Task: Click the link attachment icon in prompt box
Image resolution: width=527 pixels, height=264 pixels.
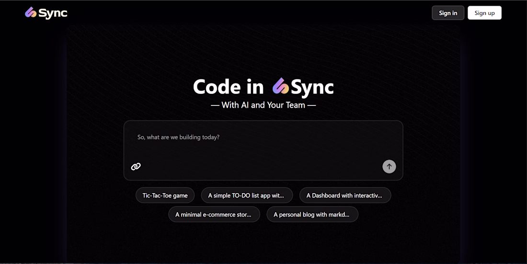Action: point(136,166)
